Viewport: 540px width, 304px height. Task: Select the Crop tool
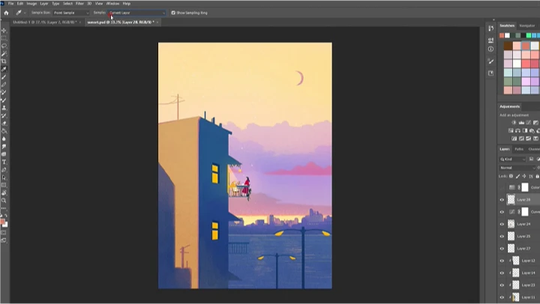point(4,61)
